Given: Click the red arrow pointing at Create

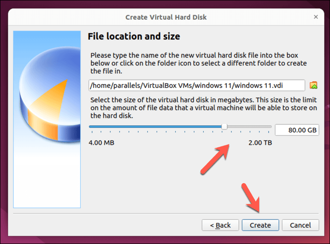Looking at the screenshot, I should click(x=252, y=198).
